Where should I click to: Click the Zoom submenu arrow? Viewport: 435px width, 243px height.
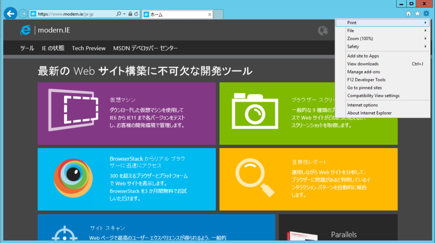(x=425, y=39)
